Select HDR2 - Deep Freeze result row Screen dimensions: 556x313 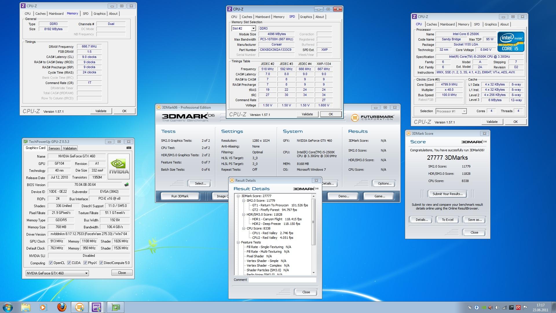tap(276, 224)
